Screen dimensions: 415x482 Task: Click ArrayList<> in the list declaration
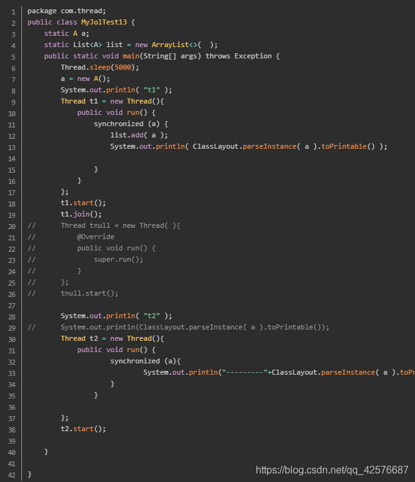[174, 45]
